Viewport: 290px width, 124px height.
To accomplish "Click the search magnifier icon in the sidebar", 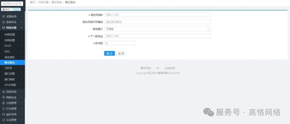I will pyautogui.click(x=20, y=3).
